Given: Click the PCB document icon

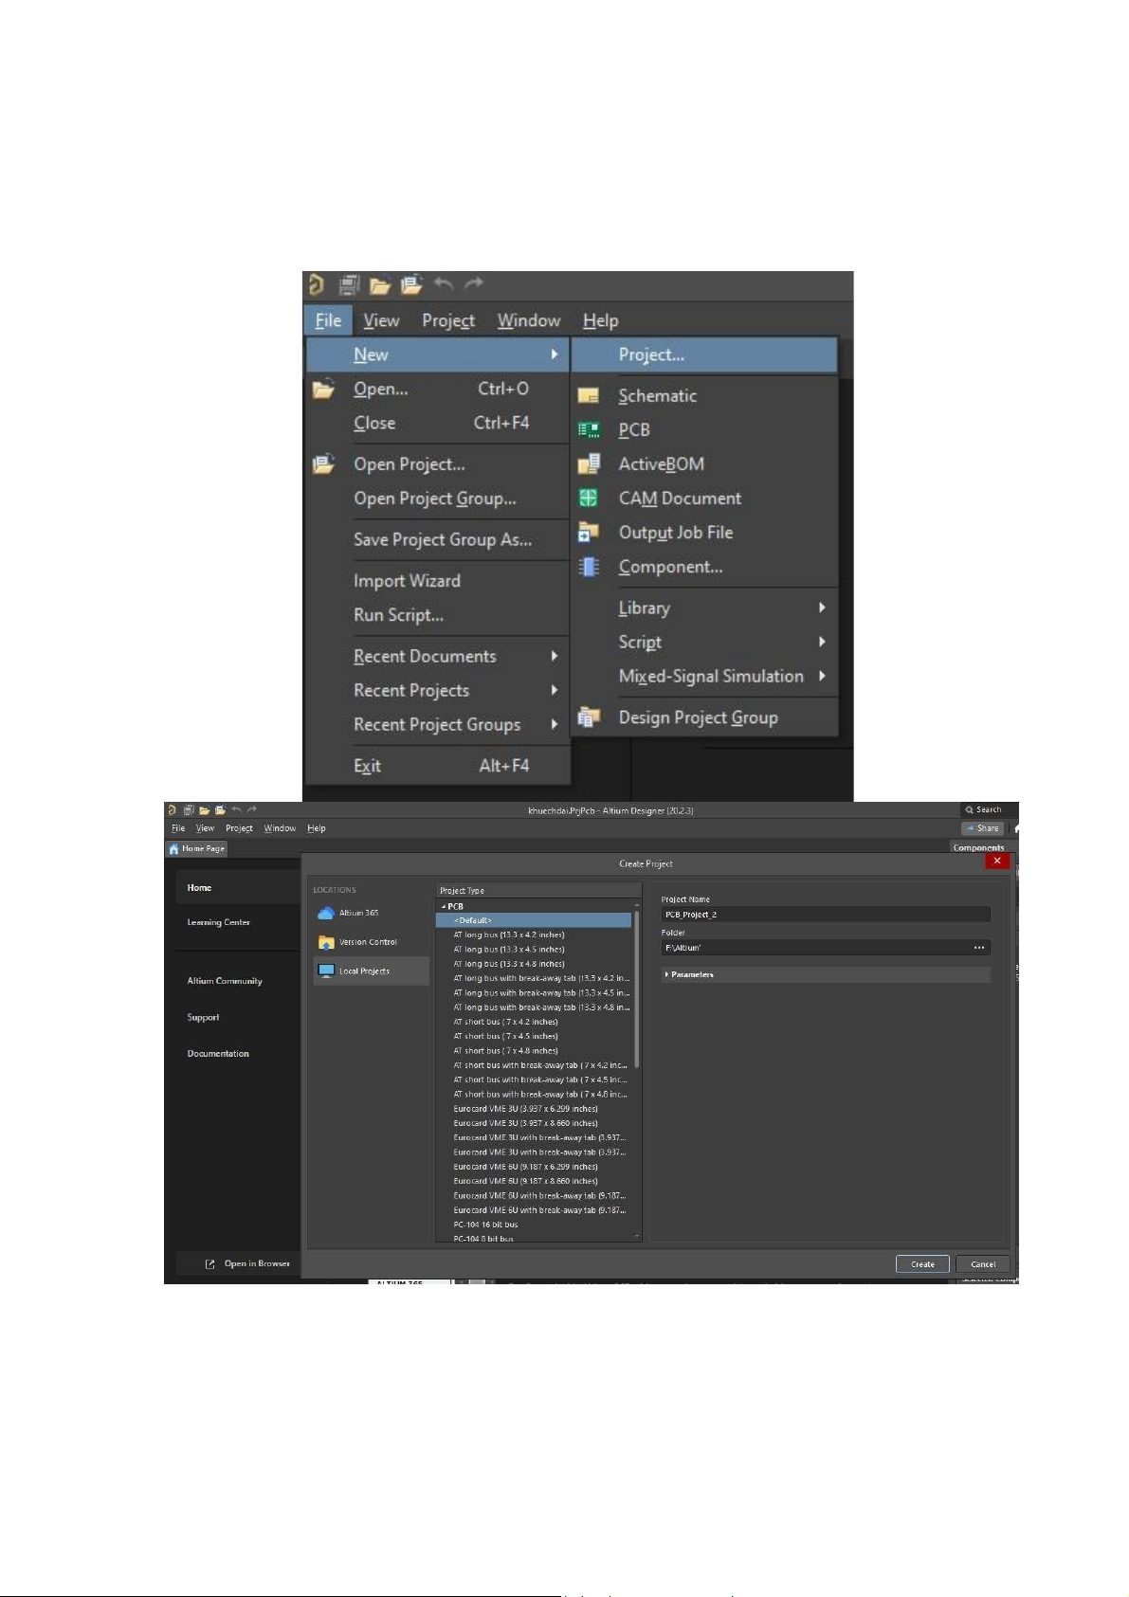Looking at the screenshot, I should pyautogui.click(x=589, y=430).
